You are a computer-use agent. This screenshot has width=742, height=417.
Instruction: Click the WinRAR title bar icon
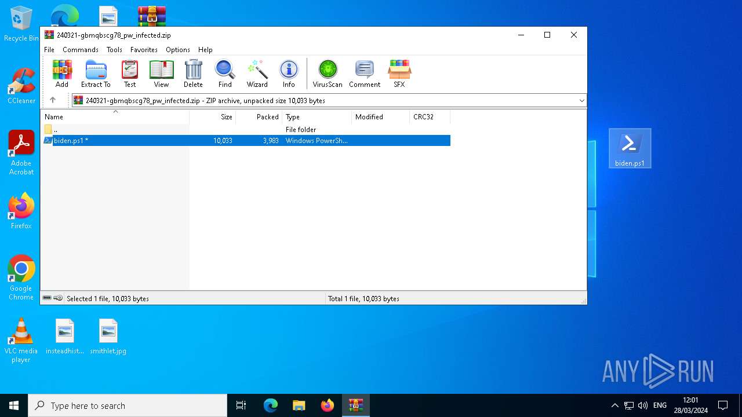pos(49,35)
